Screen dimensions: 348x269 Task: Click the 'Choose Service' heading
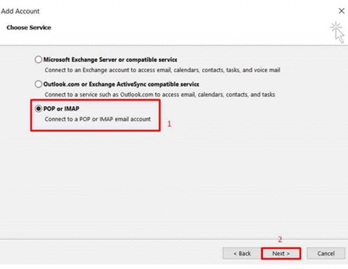[29, 27]
